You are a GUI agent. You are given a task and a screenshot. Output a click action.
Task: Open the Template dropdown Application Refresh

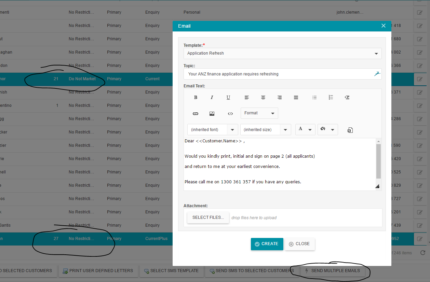point(283,53)
